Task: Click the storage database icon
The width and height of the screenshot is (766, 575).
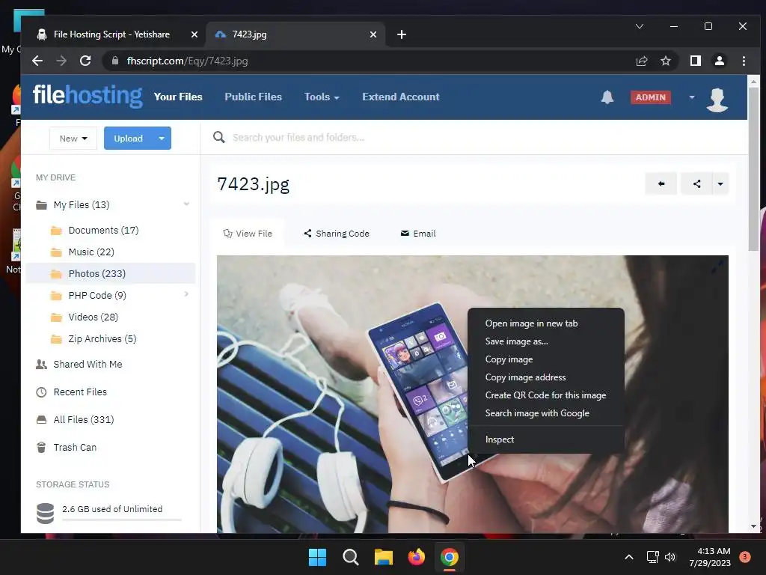Action: [x=46, y=514]
